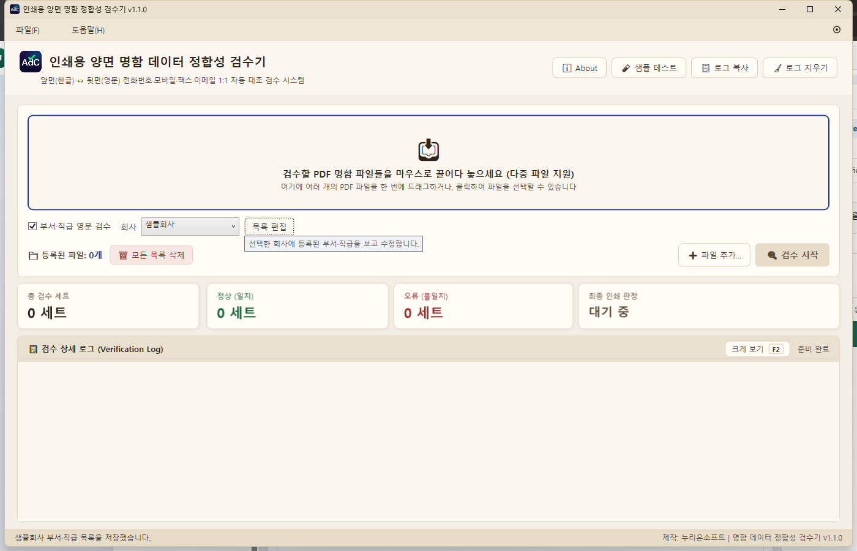
Task: Click the 오류 (불일치) 0 세트 card
Action: (484, 305)
